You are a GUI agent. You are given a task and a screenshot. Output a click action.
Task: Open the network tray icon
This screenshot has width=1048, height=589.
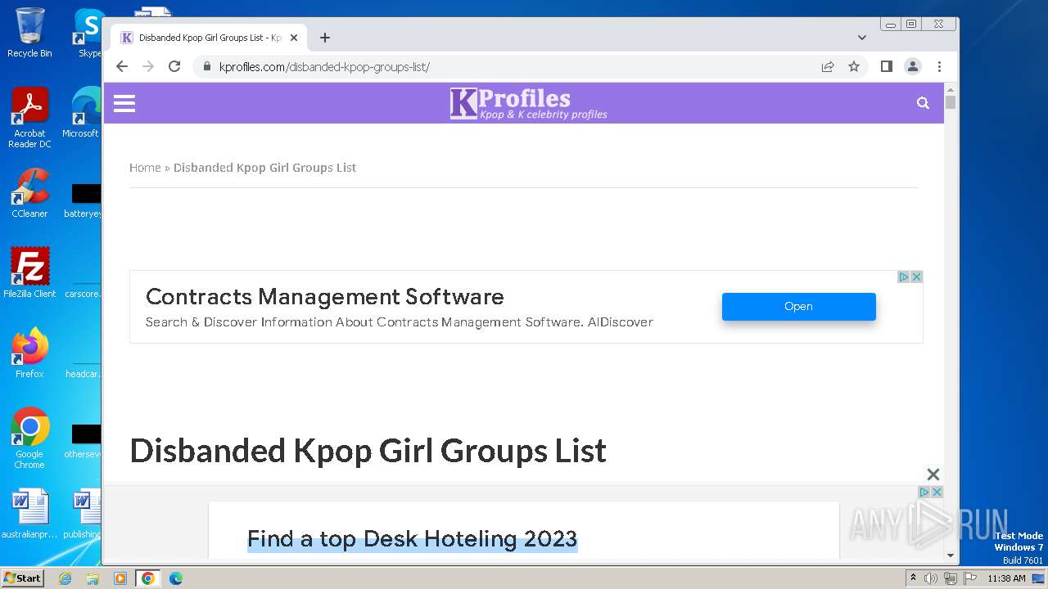(950, 578)
